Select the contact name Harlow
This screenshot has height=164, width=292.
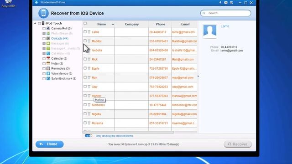click(x=96, y=96)
